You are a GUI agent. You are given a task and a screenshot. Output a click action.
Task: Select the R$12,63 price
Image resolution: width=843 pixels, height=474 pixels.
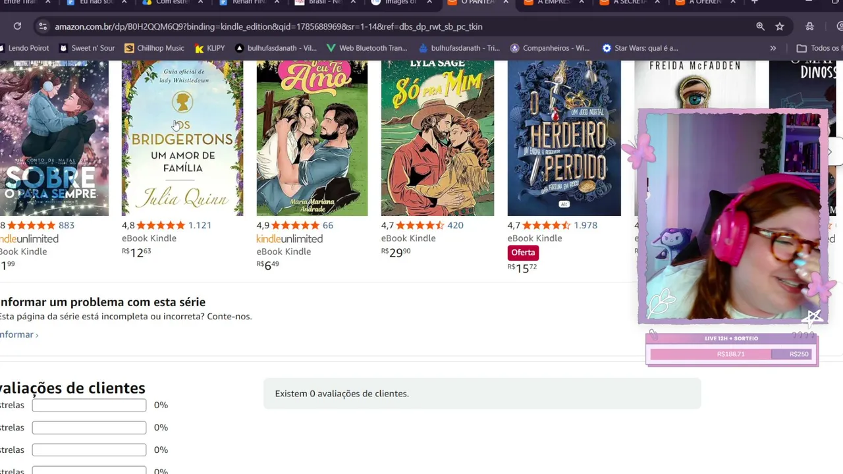click(136, 252)
